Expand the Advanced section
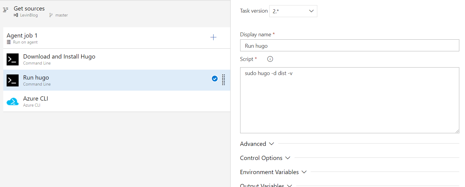 point(257,144)
